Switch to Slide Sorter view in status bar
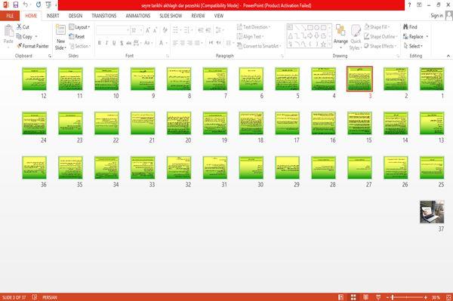 353,297
